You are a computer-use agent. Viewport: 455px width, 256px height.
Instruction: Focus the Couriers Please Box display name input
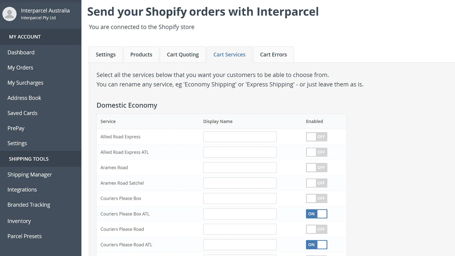coord(240,199)
